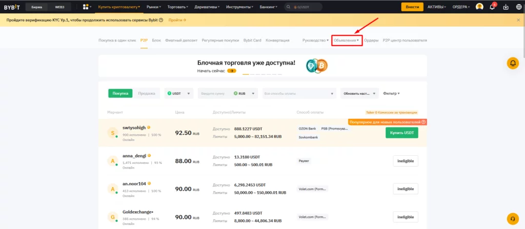Open the Ордеры link
The width and height of the screenshot is (525, 229).
(371, 40)
